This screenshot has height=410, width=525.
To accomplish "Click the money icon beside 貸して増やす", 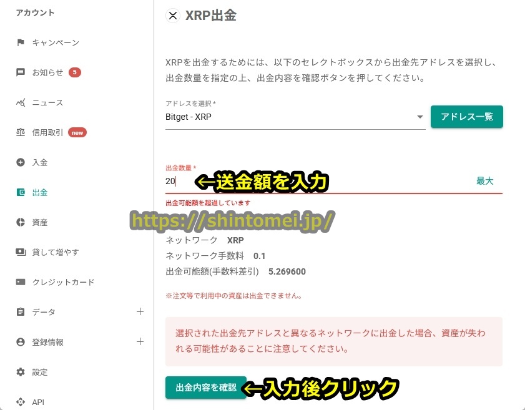I will click(21, 252).
